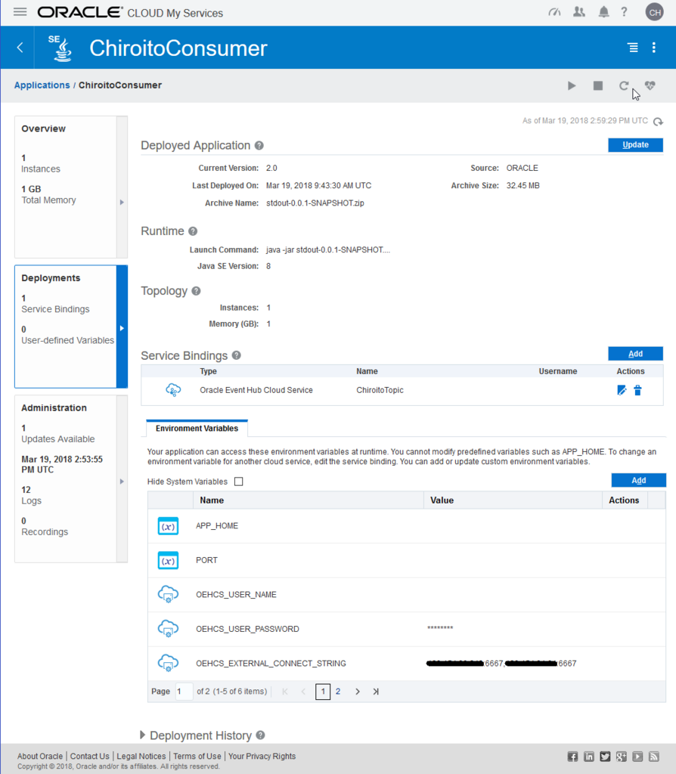Open help question mark in top header
This screenshot has height=774, width=676.
click(624, 12)
